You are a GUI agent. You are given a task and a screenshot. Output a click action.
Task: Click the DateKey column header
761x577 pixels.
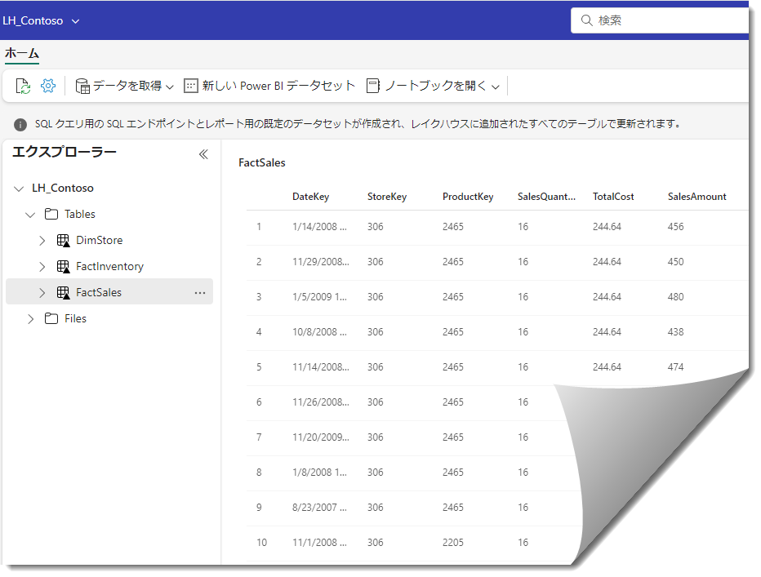[x=310, y=197]
